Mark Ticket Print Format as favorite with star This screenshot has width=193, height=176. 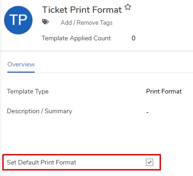[x=128, y=7]
